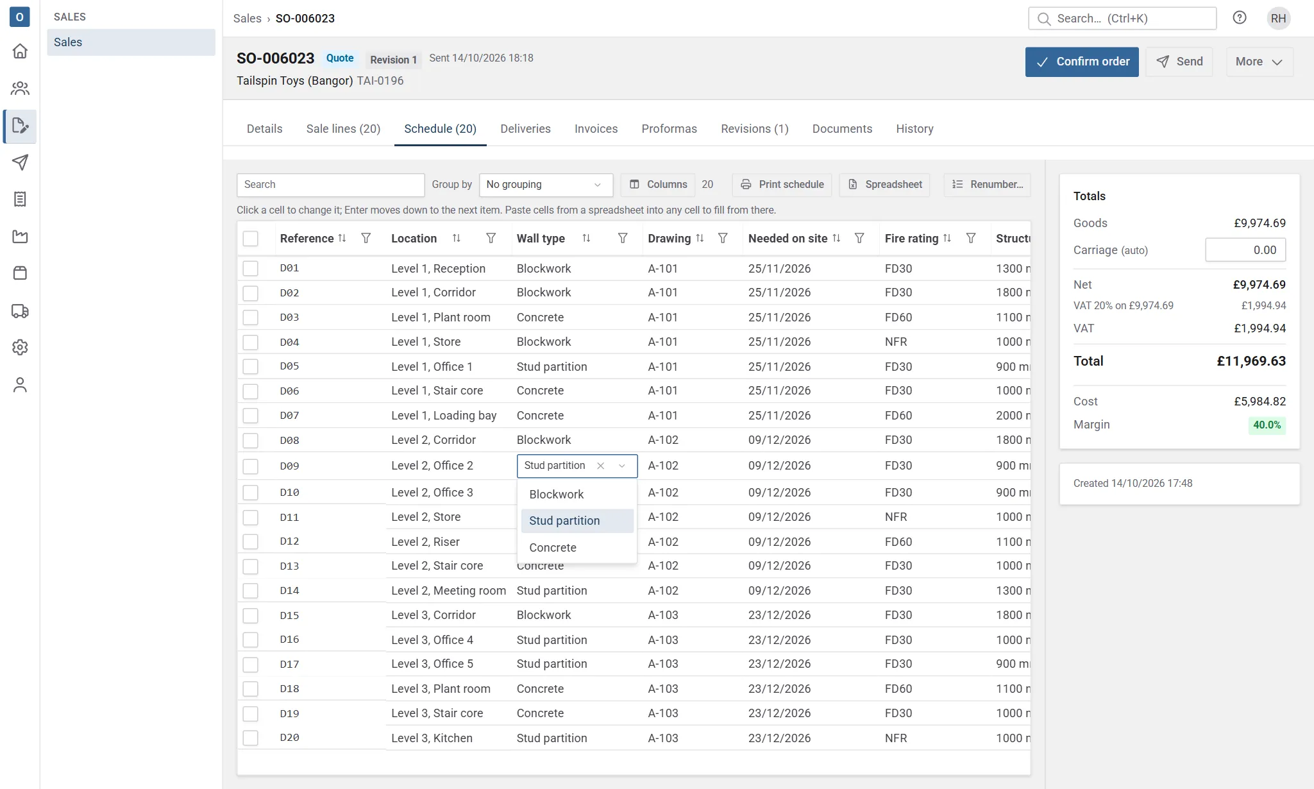Open the paper-plane send icon in sidebar
The image size is (1314, 789).
(20, 162)
